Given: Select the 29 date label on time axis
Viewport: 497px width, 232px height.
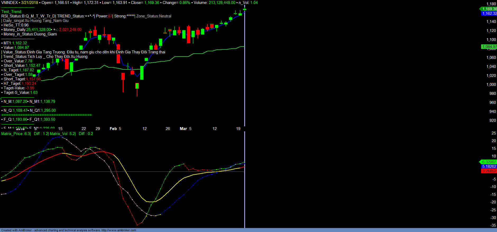Looking at the screenshot, I should [98, 129].
